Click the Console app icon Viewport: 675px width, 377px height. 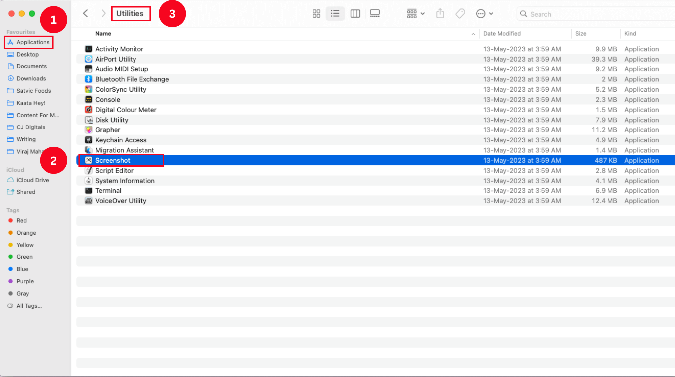[x=89, y=100]
